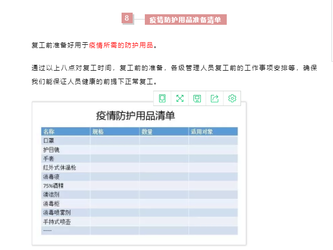
Task: Click the section heading 疫情防护用品准备清单
Action: (x=186, y=20)
